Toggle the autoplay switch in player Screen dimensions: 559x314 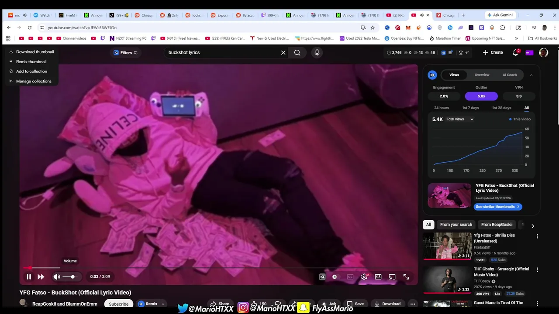(x=335, y=276)
